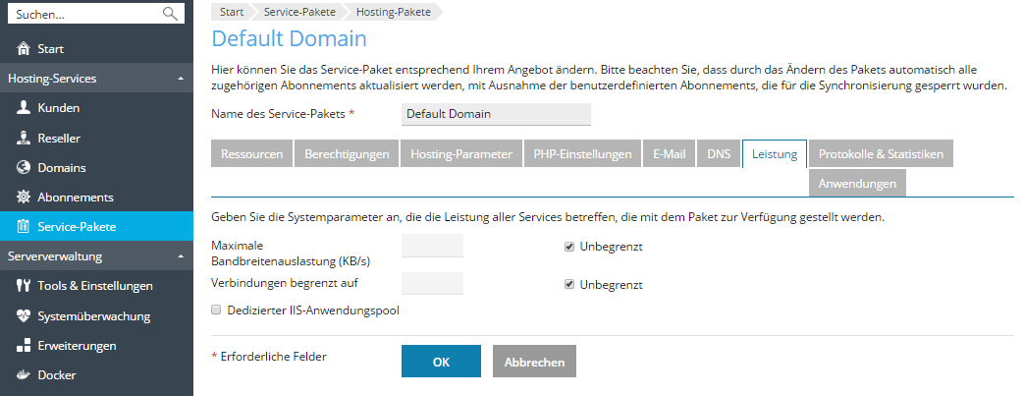Open the Hosting-Parameter tab
Screen dimensions: 1025x396
coord(460,154)
